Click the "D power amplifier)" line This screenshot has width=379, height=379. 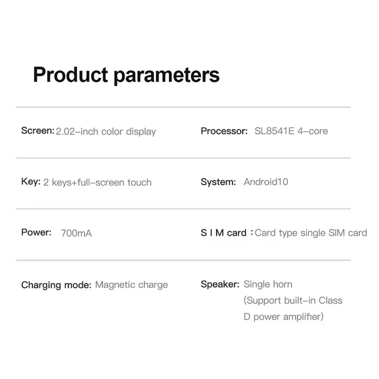283,316
